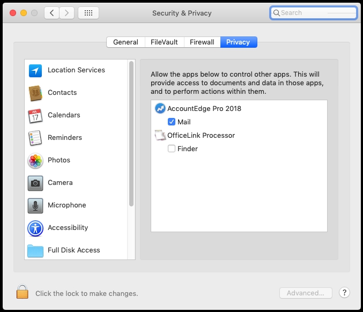Switch to the Firewall tab
Screen dimensions: 363x312
click(202, 42)
